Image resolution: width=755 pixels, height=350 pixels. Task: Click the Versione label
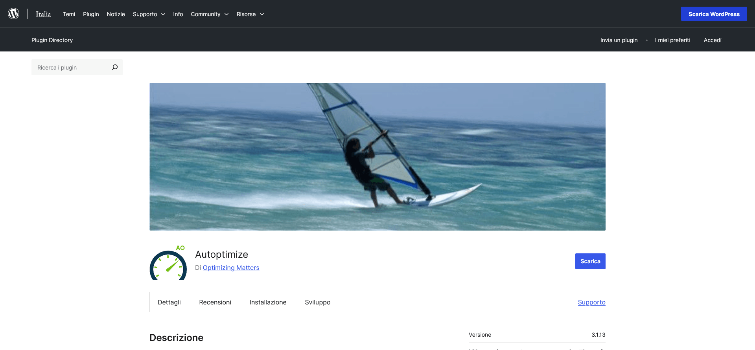[480, 335]
